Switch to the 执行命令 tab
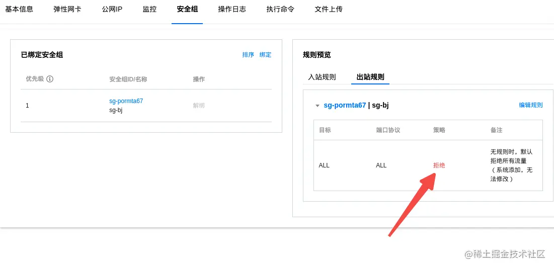This screenshot has height=268, width=554. pyautogui.click(x=280, y=9)
